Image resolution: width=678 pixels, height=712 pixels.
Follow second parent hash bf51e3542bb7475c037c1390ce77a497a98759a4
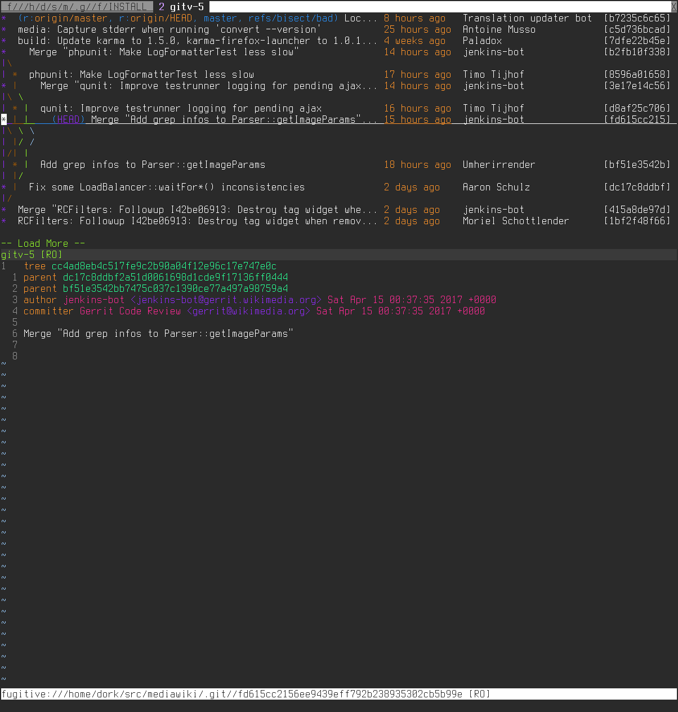[x=175, y=288]
